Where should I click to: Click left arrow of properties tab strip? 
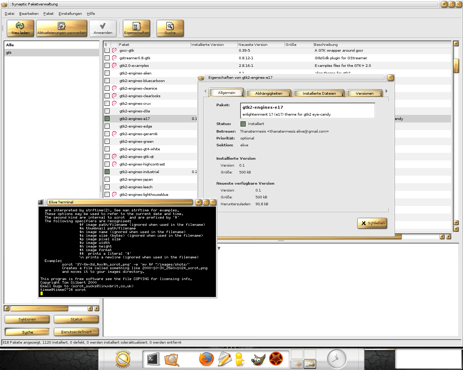click(x=205, y=91)
